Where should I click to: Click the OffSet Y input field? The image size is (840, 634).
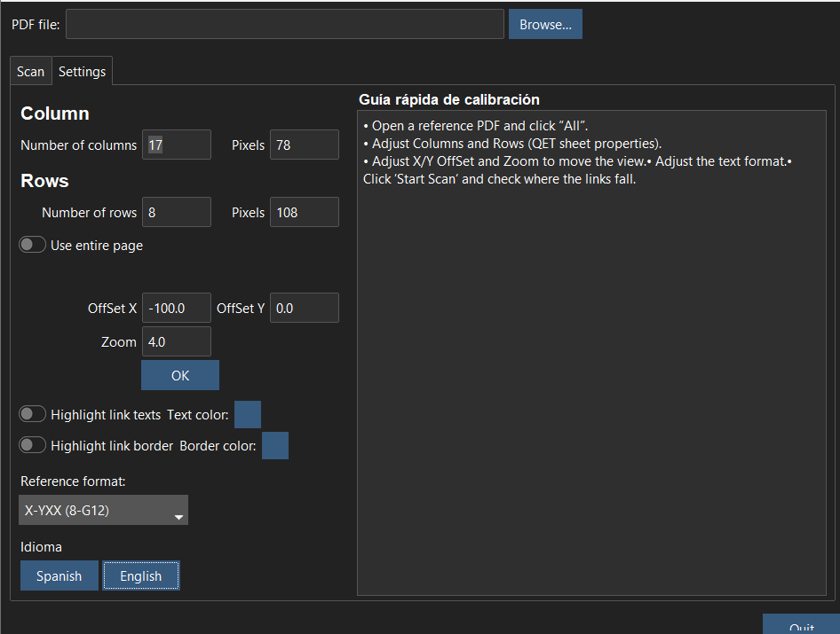click(x=305, y=308)
